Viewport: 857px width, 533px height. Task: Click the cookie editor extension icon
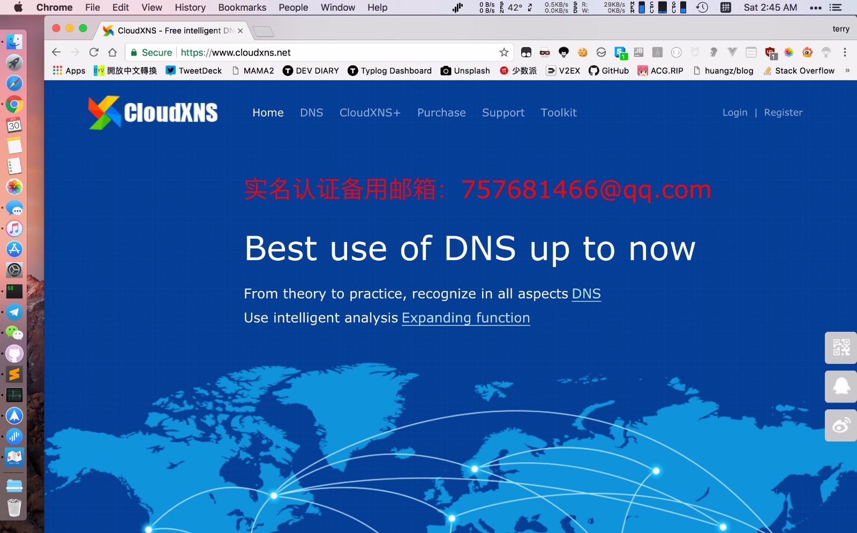pos(583,52)
